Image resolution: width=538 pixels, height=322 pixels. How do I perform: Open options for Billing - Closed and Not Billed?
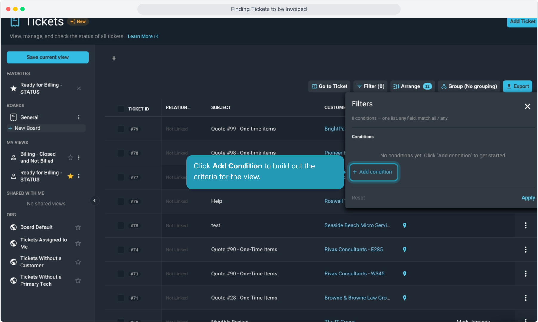pos(79,157)
